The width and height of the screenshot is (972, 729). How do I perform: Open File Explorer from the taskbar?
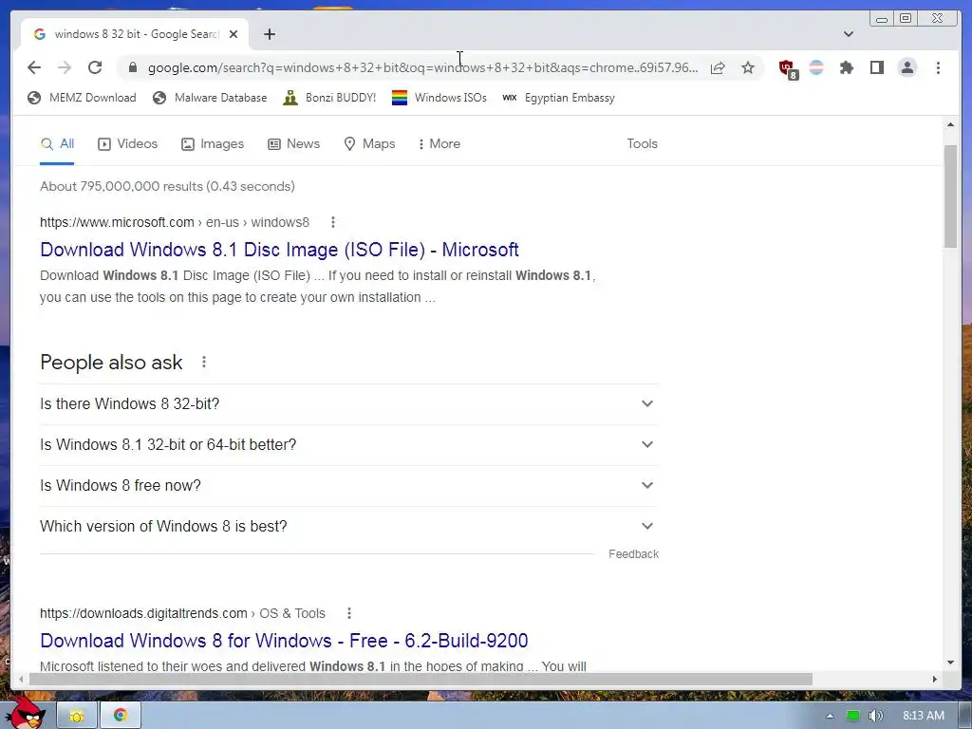pos(77,716)
